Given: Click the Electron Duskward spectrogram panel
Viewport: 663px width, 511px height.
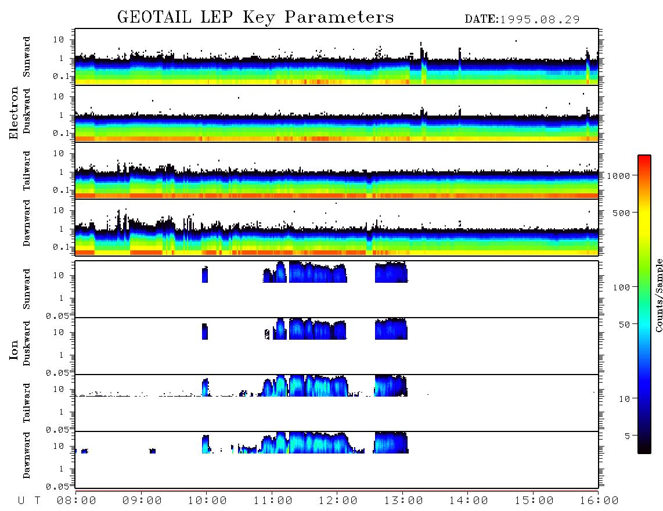Looking at the screenshot, I should coord(337,113).
